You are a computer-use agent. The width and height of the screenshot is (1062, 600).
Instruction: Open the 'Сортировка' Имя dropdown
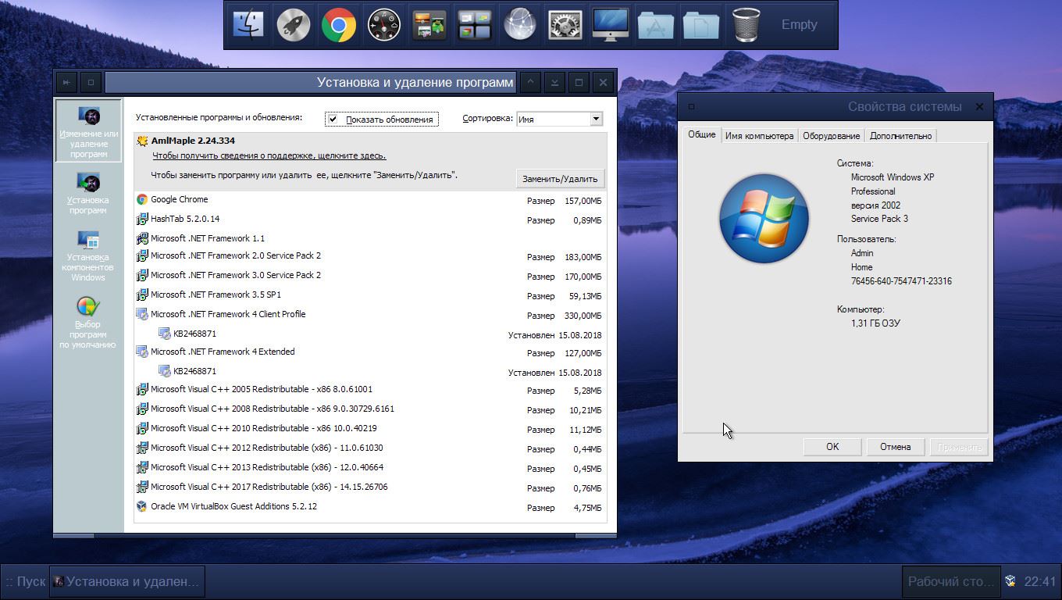[560, 119]
